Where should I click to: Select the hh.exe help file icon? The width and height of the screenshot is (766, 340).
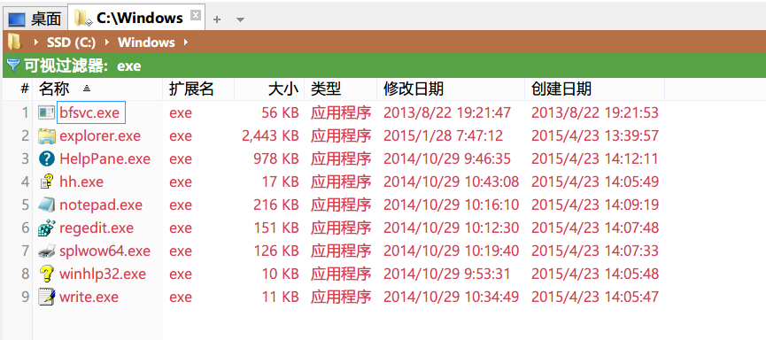pyautogui.click(x=46, y=182)
